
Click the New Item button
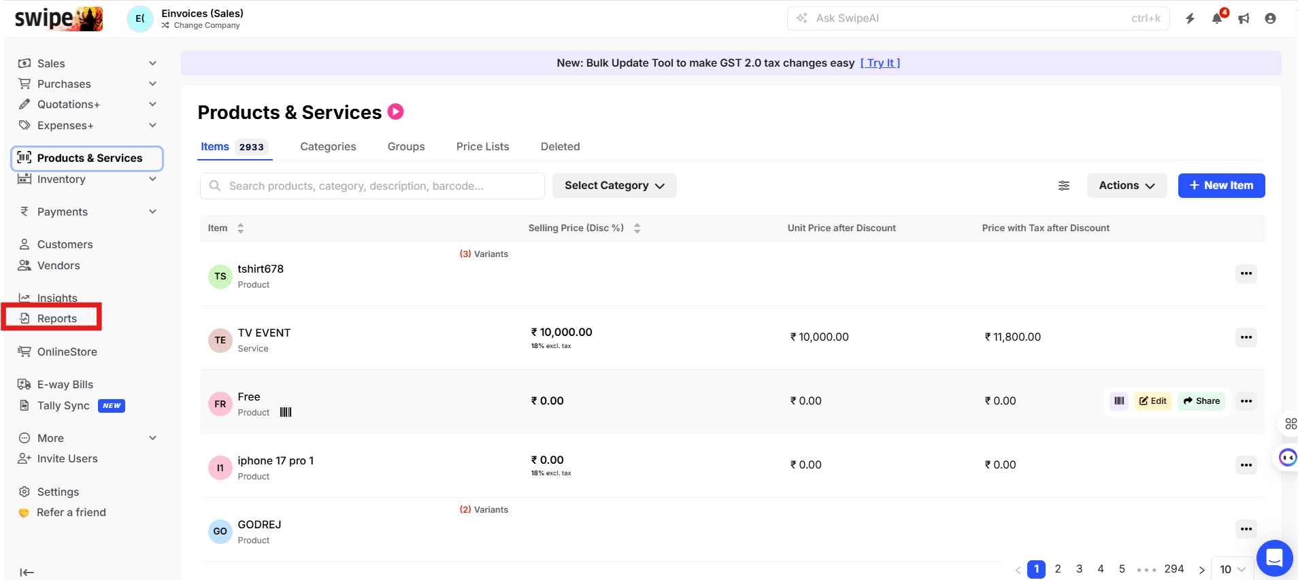tap(1221, 186)
